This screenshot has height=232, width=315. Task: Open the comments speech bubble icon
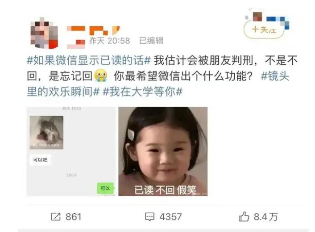149,217
